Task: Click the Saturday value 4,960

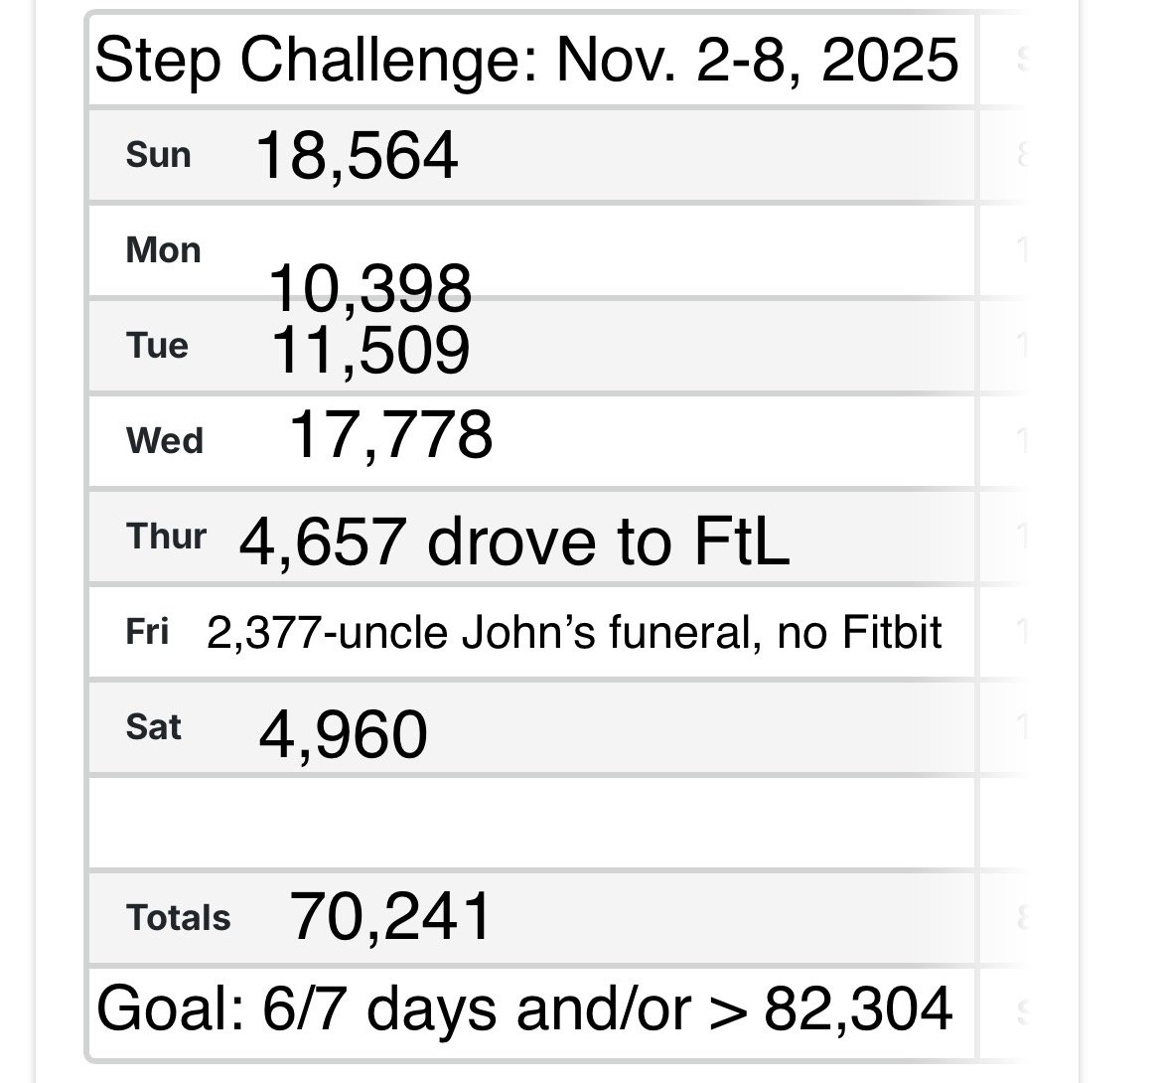Action: [343, 734]
